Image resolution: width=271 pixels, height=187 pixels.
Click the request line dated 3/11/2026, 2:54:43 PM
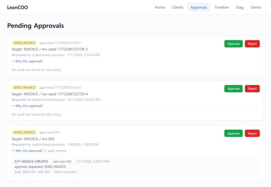56,100
